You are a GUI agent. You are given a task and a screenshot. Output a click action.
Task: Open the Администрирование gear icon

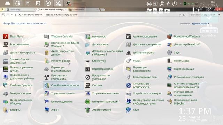click(x=129, y=36)
